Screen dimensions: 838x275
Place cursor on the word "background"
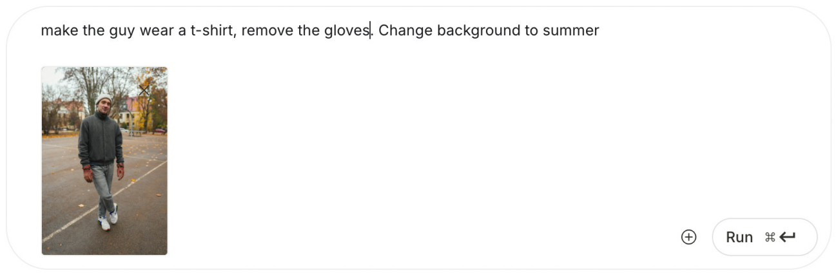478,30
